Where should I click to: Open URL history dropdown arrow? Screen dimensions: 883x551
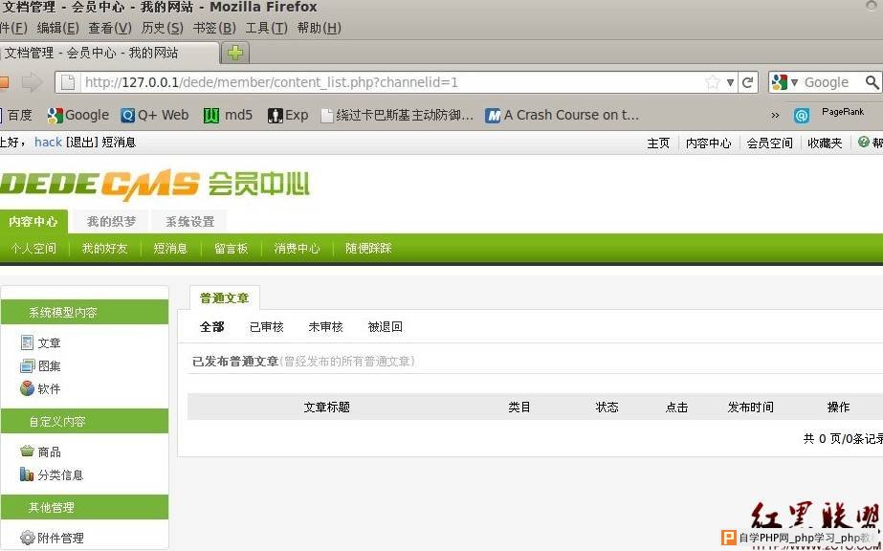tap(730, 82)
